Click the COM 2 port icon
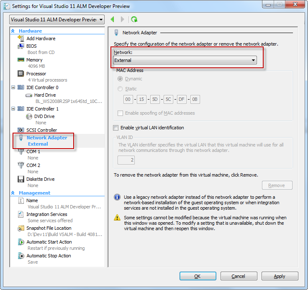Viewport: 308px width, 290px height. [21, 165]
